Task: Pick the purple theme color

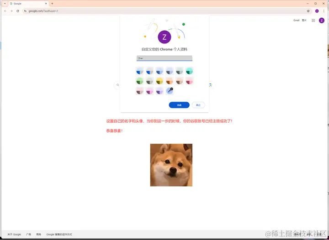Action: click(x=159, y=91)
